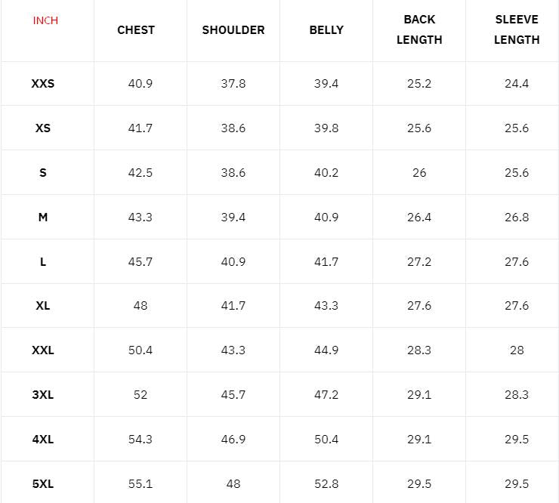Image resolution: width=559 pixels, height=503 pixels.
Task: Select the 3XL size row label
Action: [x=43, y=395]
